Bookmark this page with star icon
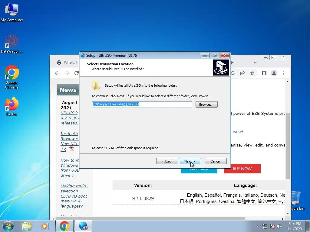Viewport: 310px width, 232px height. [252, 73]
